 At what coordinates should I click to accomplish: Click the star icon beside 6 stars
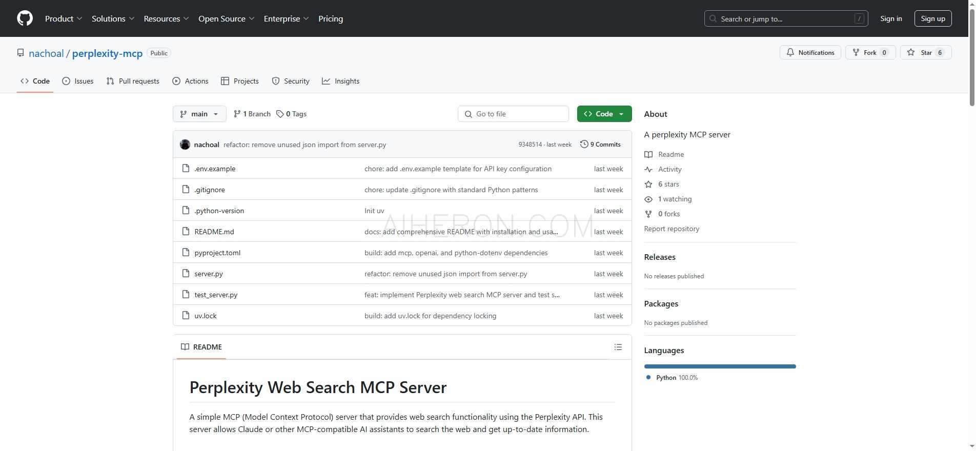coord(648,184)
